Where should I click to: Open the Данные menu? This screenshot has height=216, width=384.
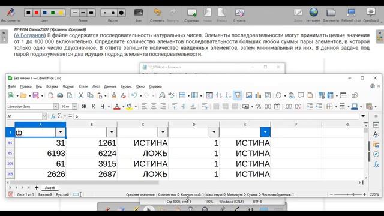110,86
